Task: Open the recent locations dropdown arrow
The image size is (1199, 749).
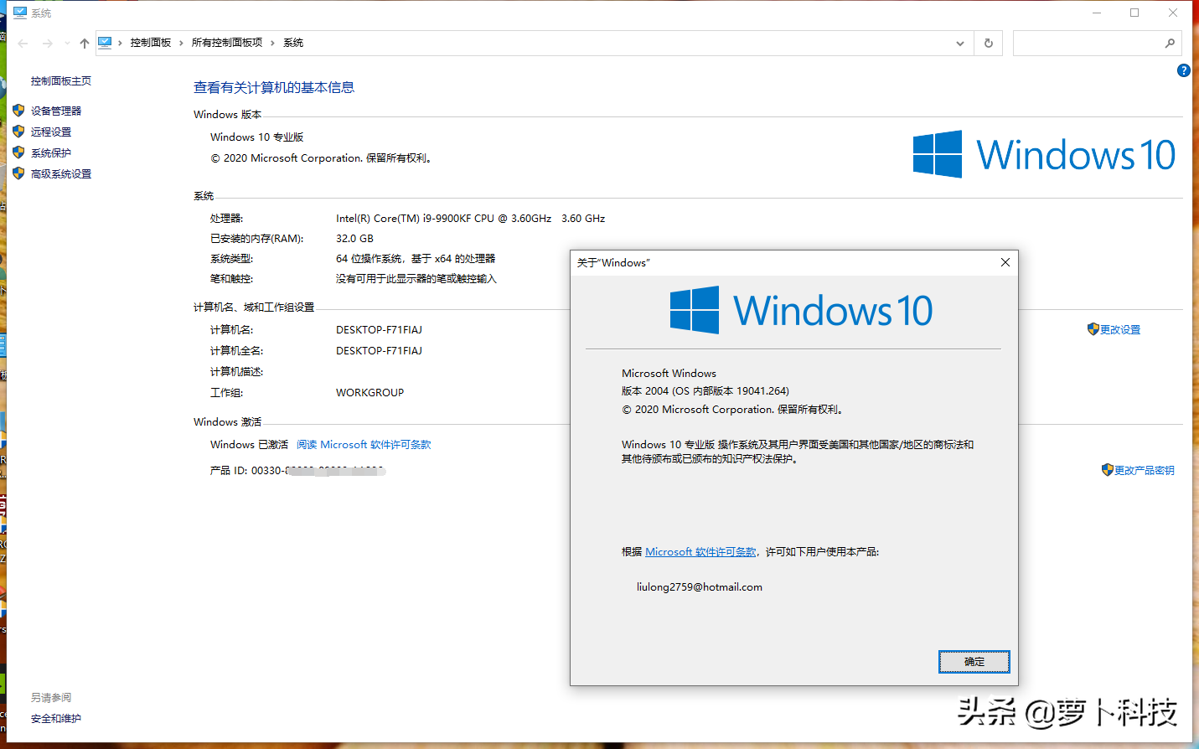Action: point(67,44)
